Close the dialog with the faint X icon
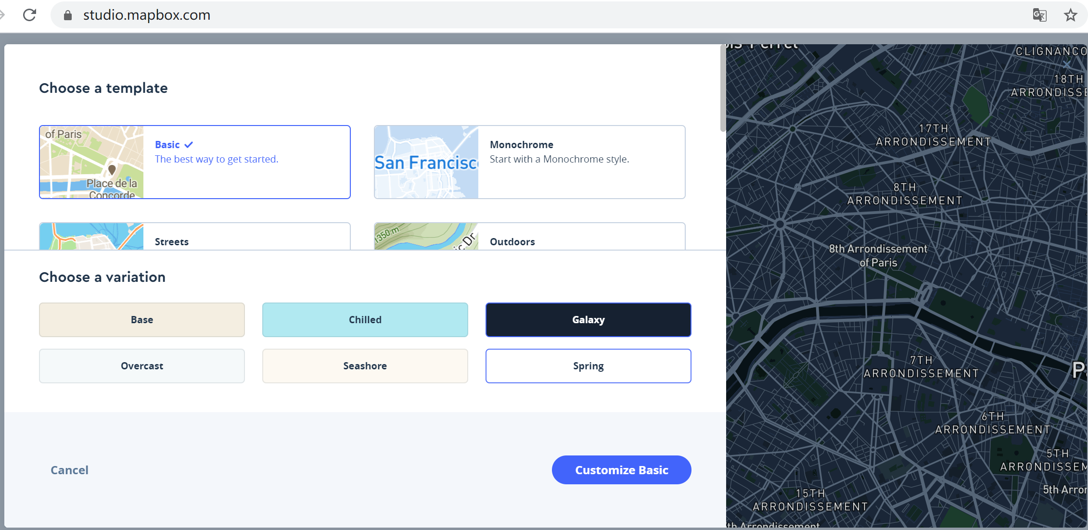 tap(1066, 64)
